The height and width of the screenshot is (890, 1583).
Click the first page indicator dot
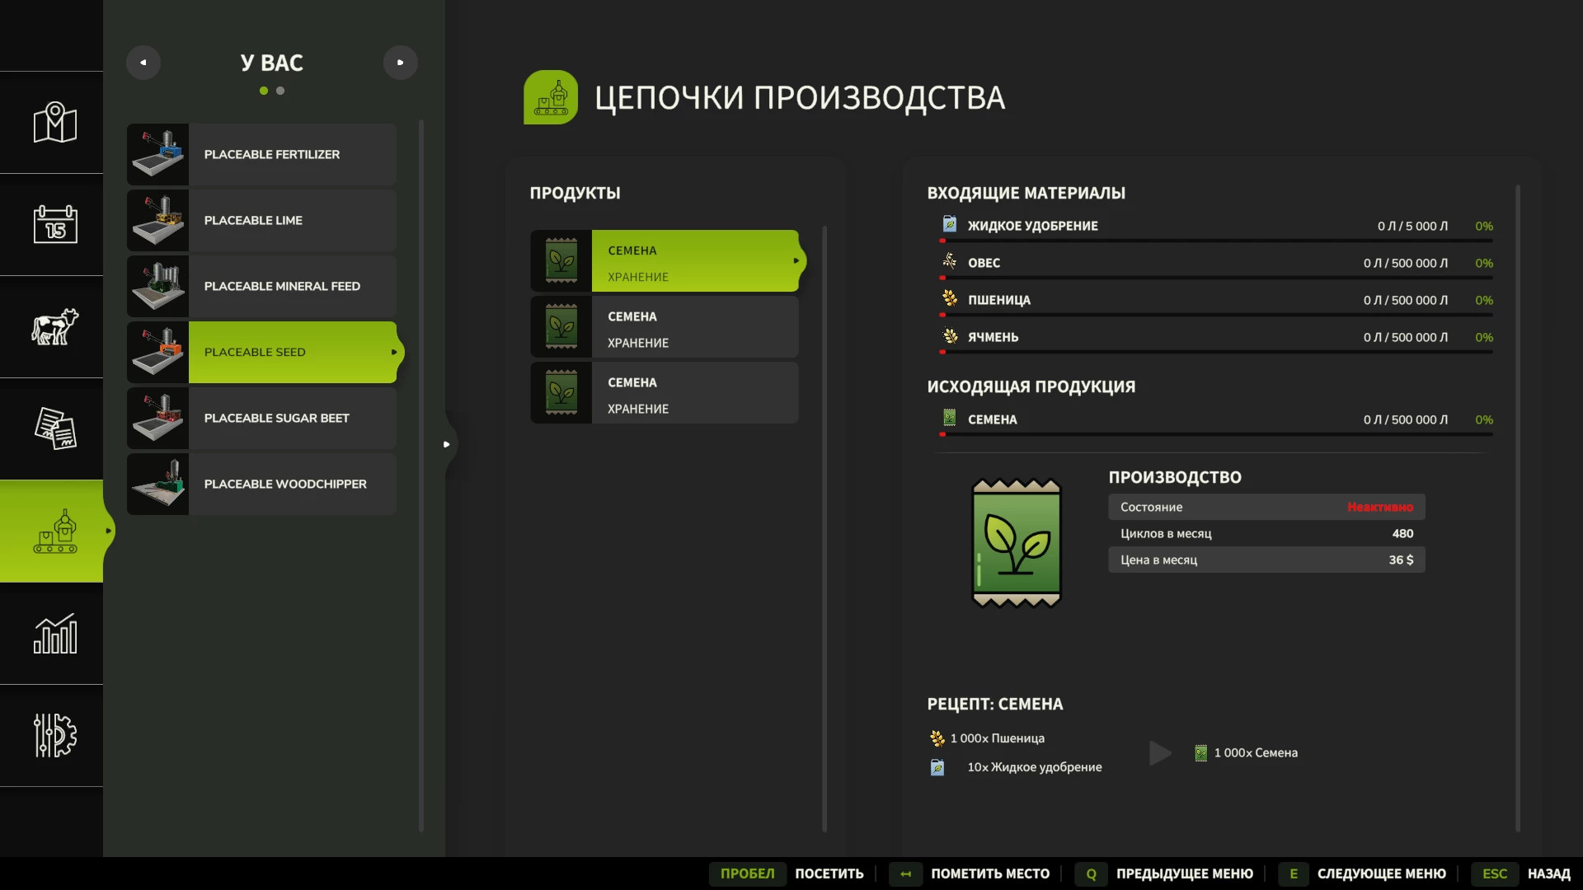click(x=264, y=91)
